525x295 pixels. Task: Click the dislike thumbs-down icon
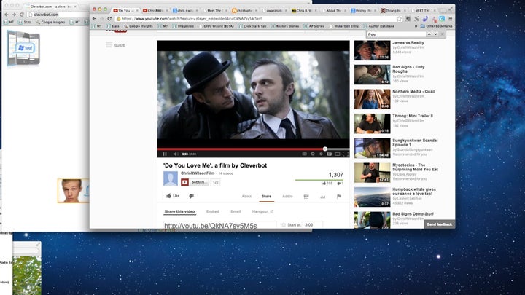[191, 196]
